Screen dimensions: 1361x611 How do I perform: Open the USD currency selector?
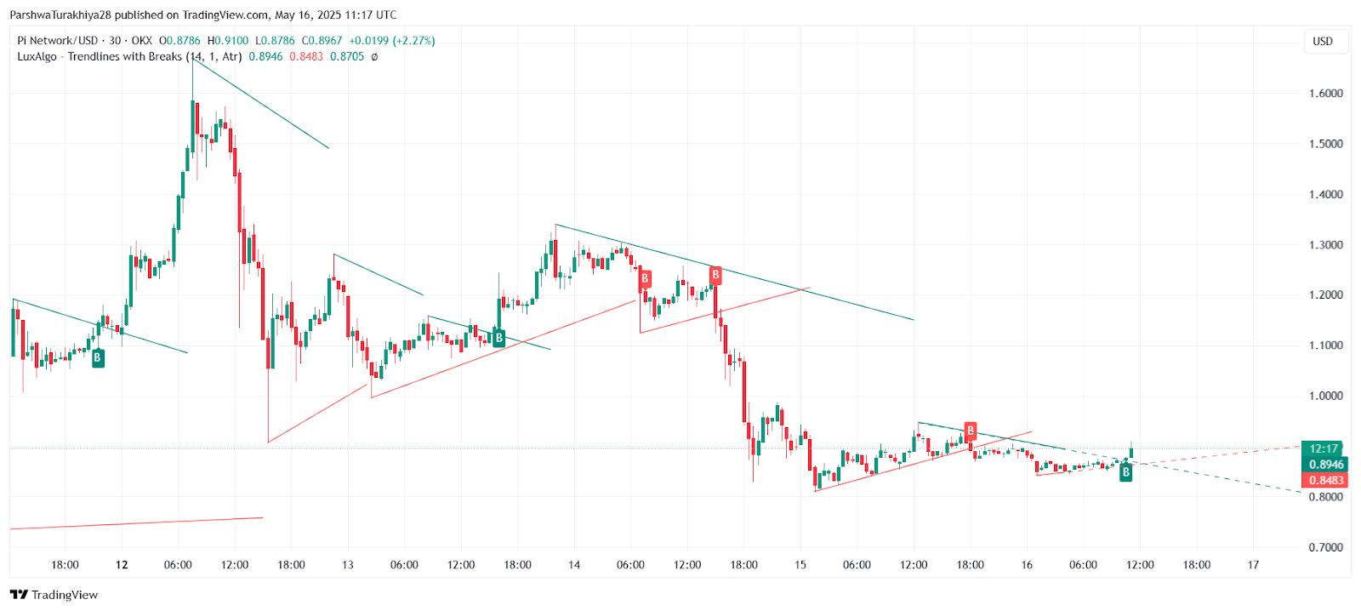point(1323,41)
